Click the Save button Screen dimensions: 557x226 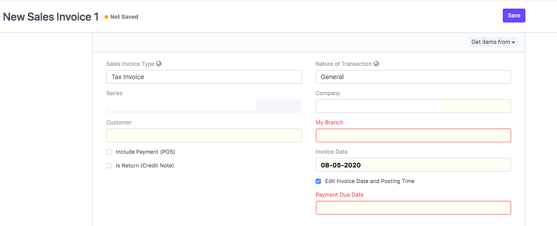[x=514, y=16]
